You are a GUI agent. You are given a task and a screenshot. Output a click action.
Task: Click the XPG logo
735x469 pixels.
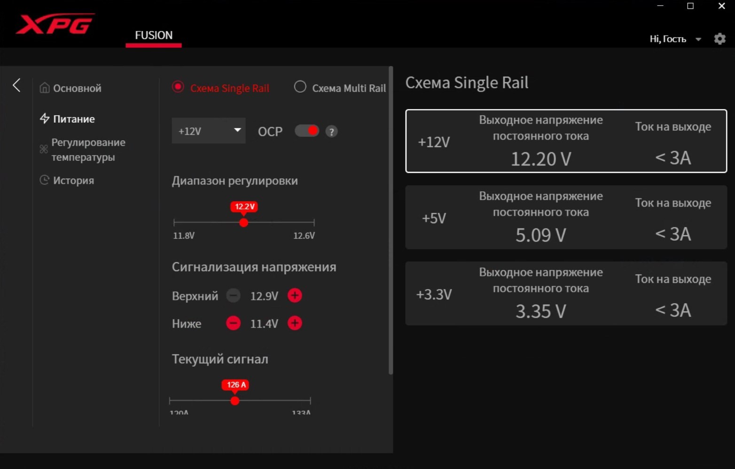[55, 23]
